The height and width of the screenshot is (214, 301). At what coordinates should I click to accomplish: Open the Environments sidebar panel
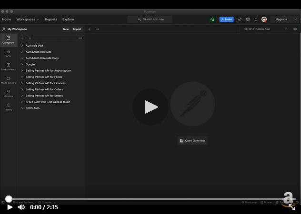[x=8, y=67]
